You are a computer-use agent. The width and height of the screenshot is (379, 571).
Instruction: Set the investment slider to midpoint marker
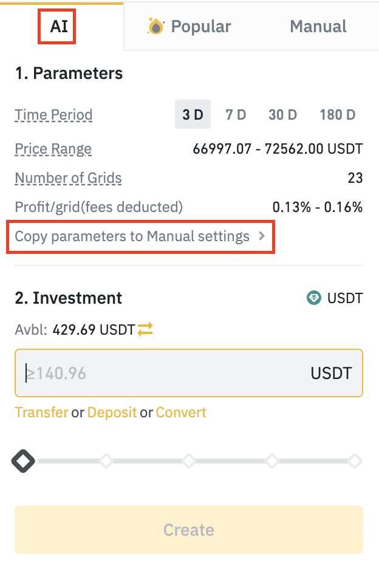point(189,462)
